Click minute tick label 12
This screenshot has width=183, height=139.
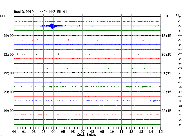click(x=131, y=132)
